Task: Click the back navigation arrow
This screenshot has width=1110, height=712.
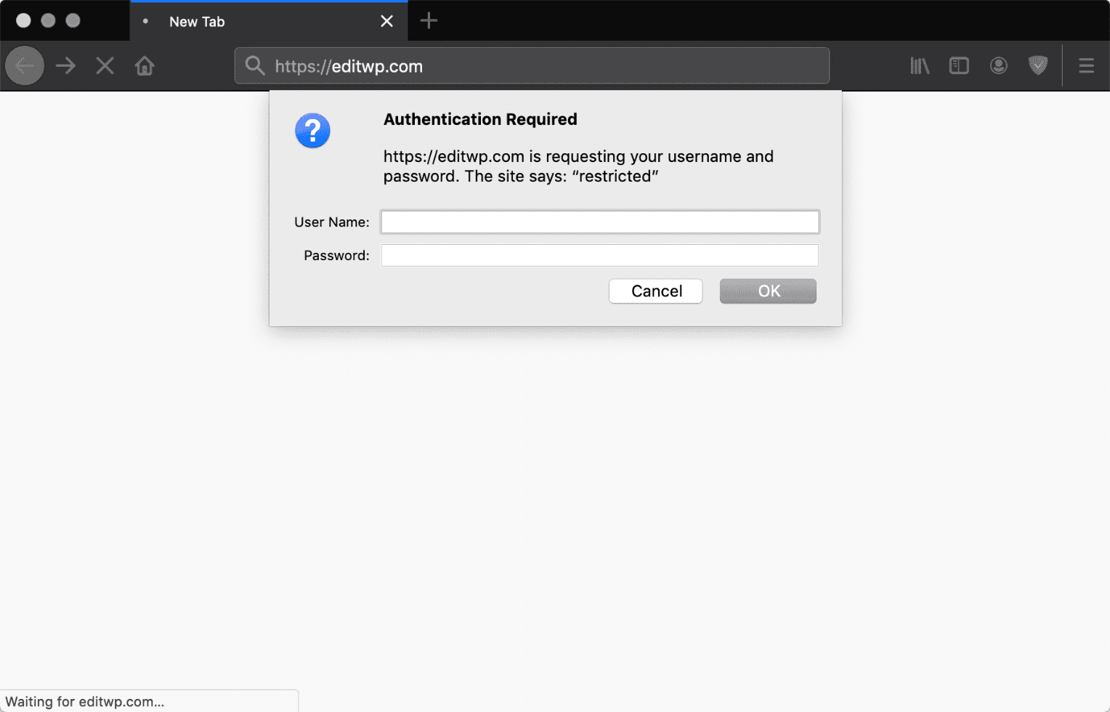Action: point(24,65)
